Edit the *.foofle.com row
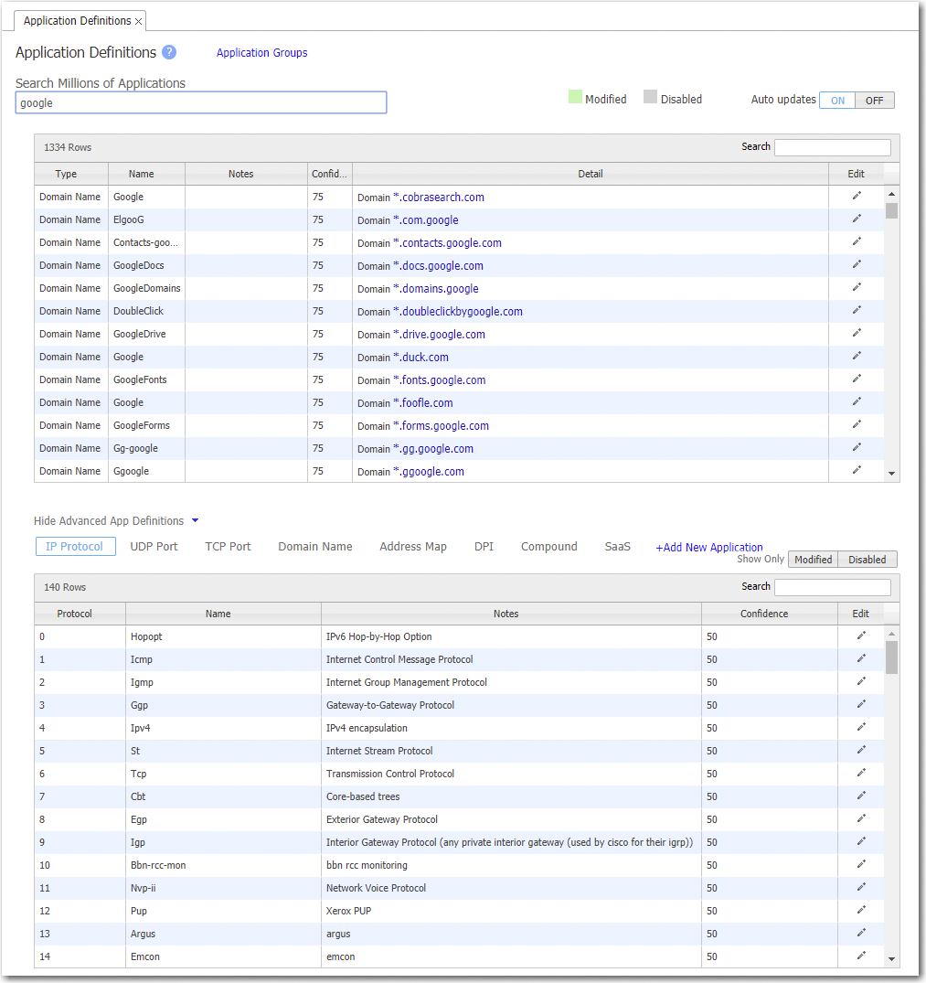Screen dimensions: 926x983 pos(857,401)
